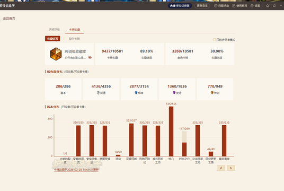Toggle the eye icon beside player name

tap(90, 57)
